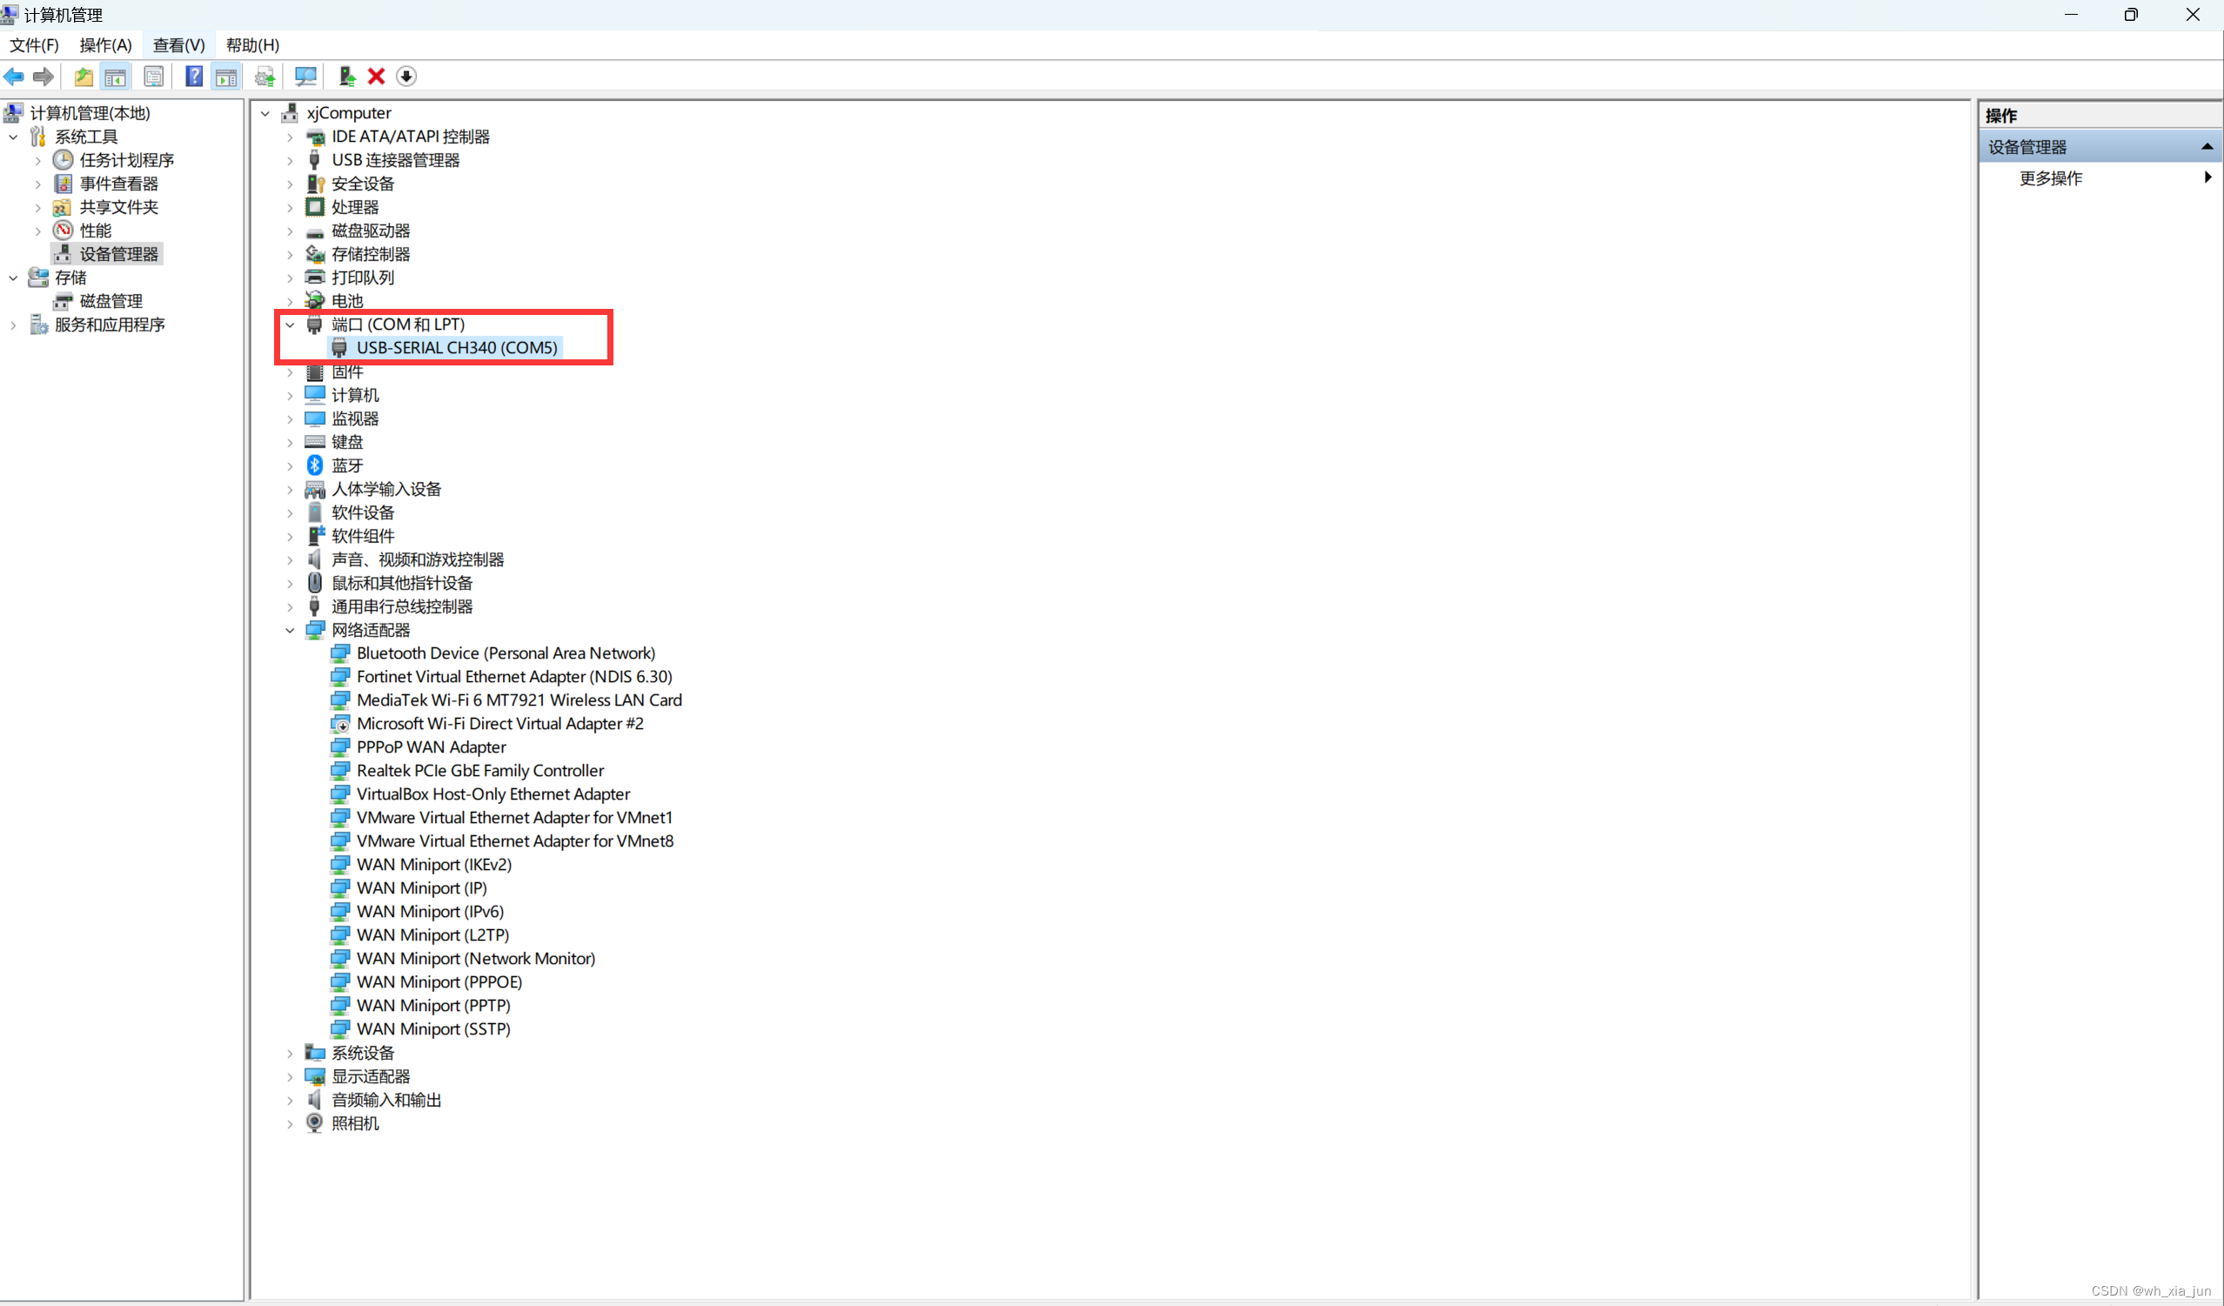Screen dimensions: 2224x1306
Task: Expand the 蓝牙 node chevron
Action: coord(290,465)
